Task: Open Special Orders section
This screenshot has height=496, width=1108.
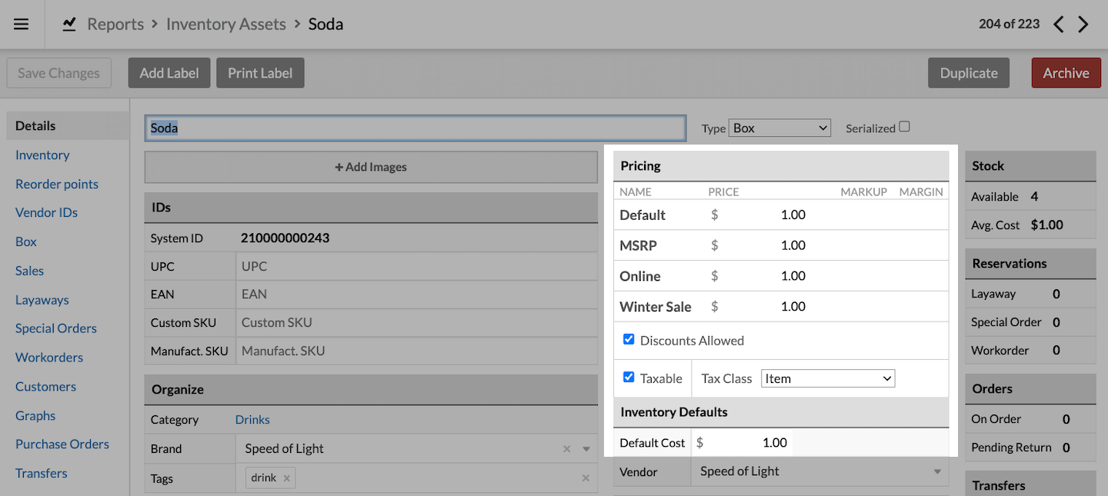Action: [x=56, y=328]
